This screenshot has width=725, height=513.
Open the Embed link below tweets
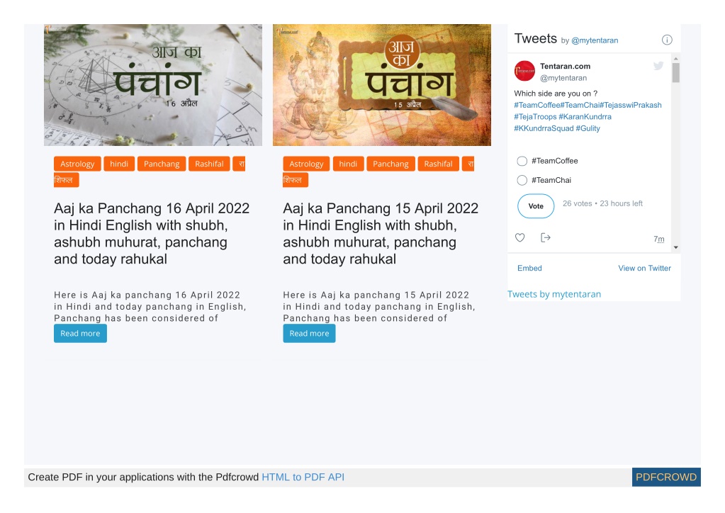[x=529, y=268]
